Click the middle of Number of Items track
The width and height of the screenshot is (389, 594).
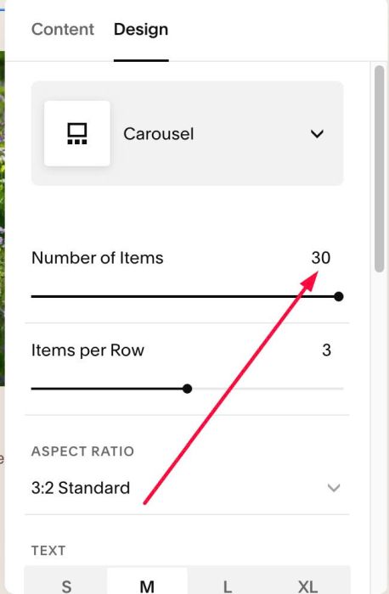(185, 297)
